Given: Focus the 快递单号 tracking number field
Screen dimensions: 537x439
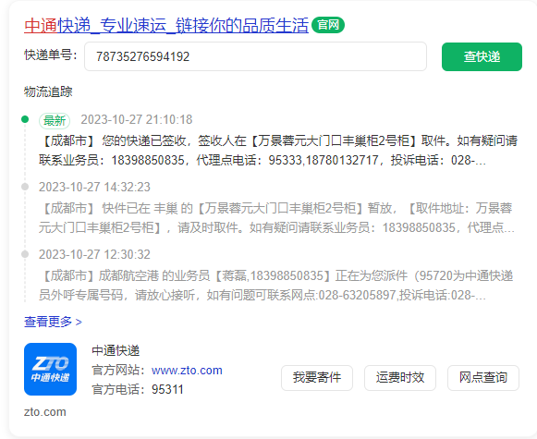Looking at the screenshot, I should point(255,56).
